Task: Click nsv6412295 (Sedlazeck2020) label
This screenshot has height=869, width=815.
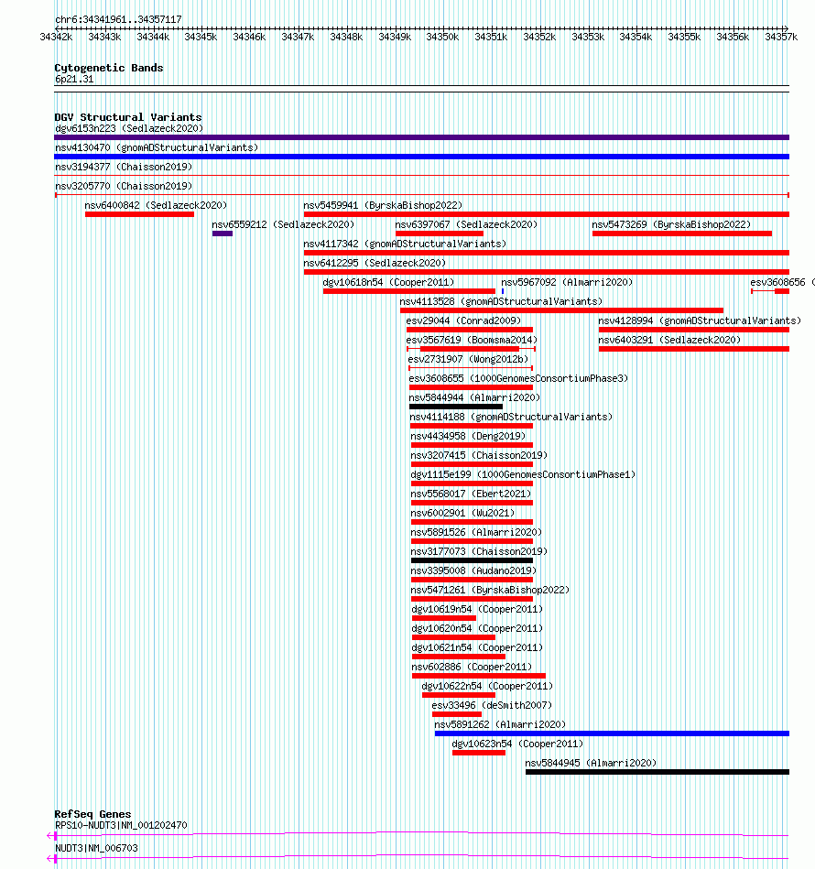Action: 375,263
